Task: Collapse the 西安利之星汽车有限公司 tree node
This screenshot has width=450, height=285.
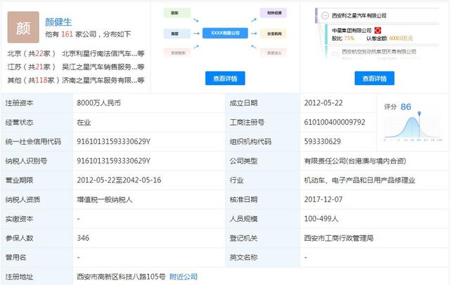Action: click(x=325, y=15)
